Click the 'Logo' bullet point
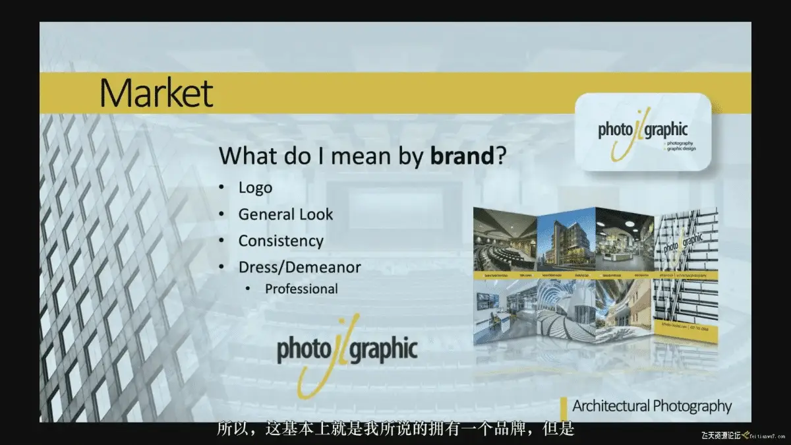This screenshot has height=445, width=791. pos(255,187)
